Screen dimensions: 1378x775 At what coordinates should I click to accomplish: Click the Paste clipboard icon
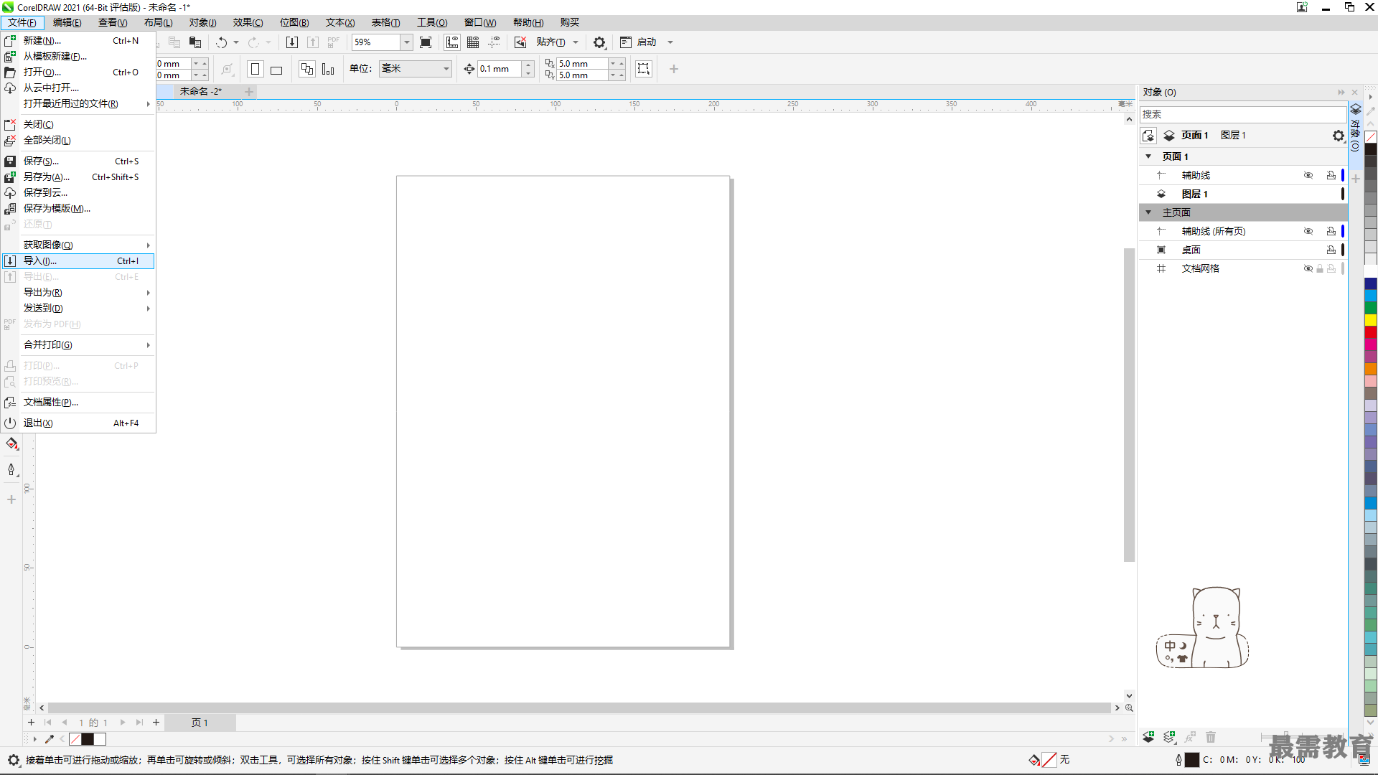195,42
